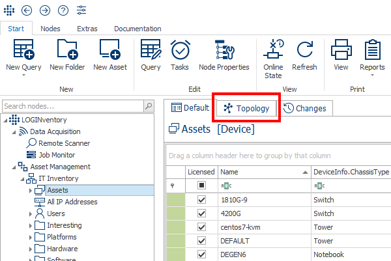Expand the Platforms folder node
Image resolution: width=391 pixels, height=261 pixels.
[31, 238]
